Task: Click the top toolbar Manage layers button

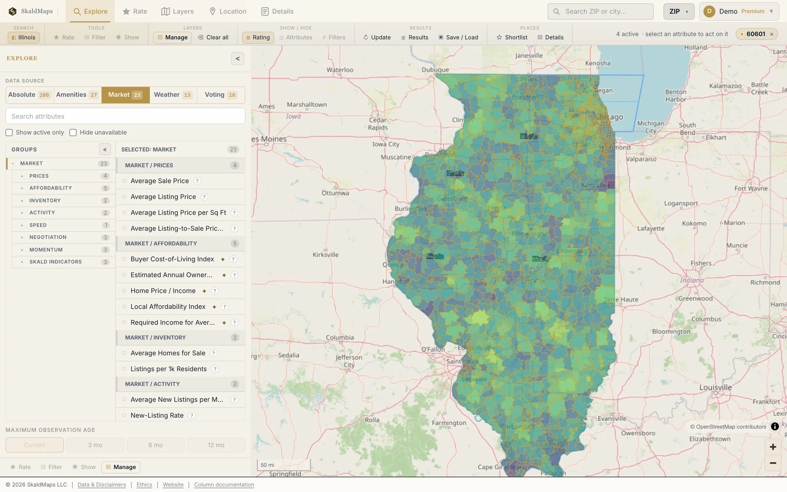Action: pyautogui.click(x=172, y=37)
